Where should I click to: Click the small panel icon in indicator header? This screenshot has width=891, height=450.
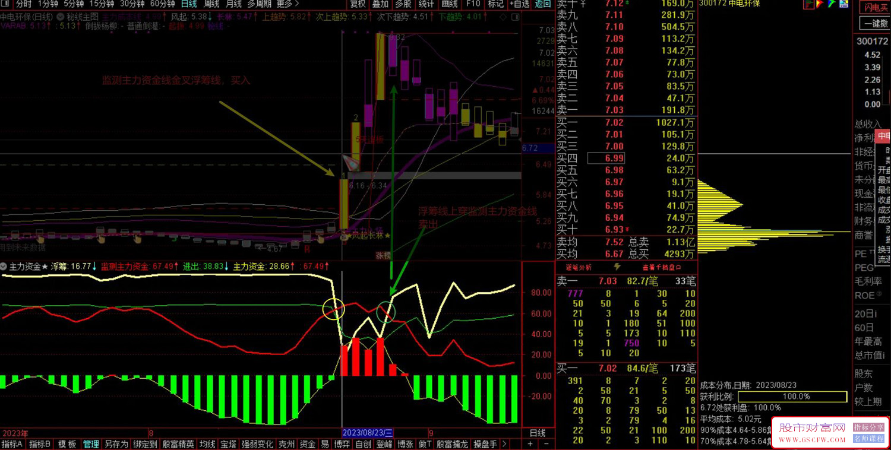[514, 17]
